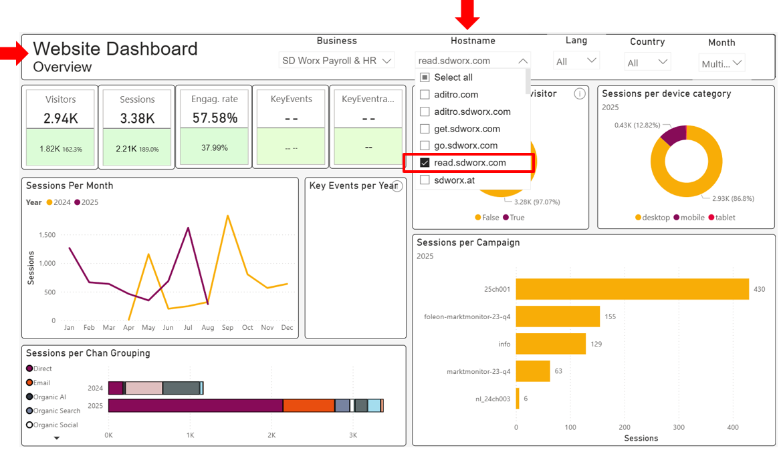
Task: Click the 3.28K (97.07%) data label
Action: (536, 202)
